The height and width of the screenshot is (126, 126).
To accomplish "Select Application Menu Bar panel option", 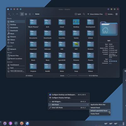I will 100,105.
